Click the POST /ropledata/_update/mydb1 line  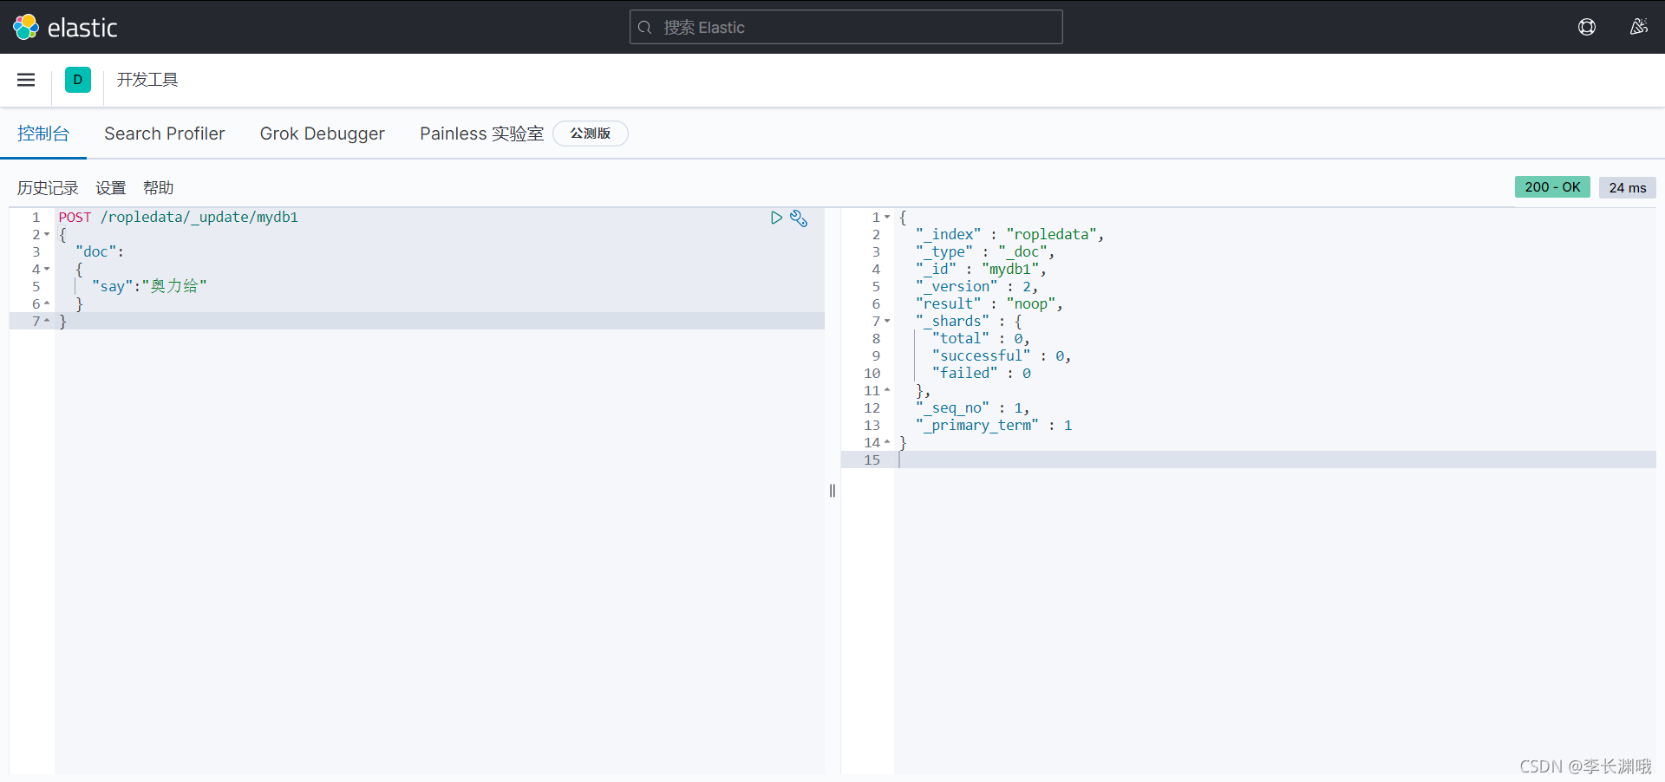click(179, 217)
